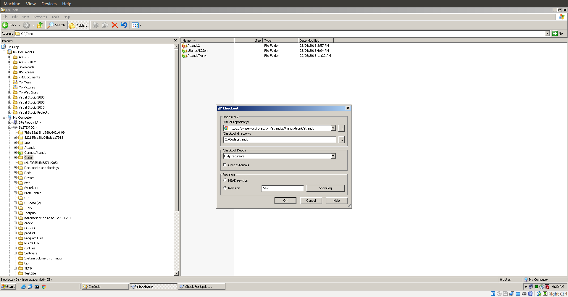Open the Tools menu
The image size is (568, 297).
55,17
